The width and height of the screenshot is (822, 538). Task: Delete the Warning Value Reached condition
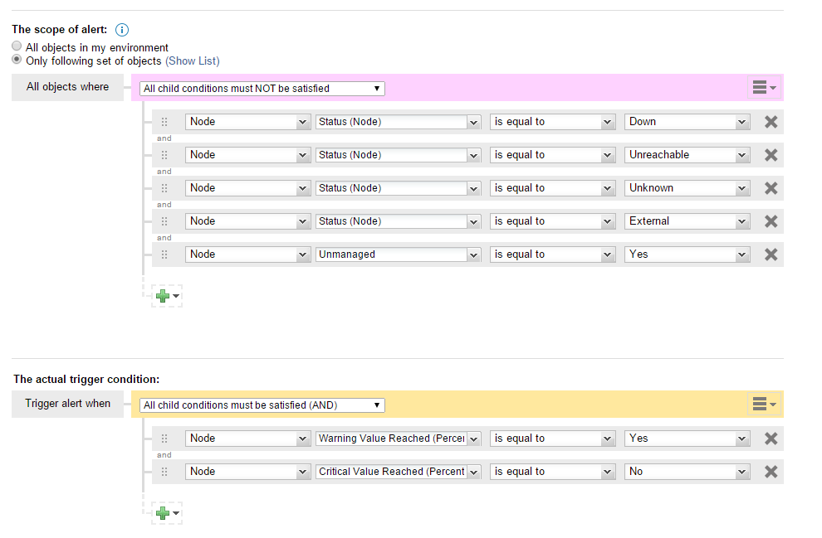771,439
